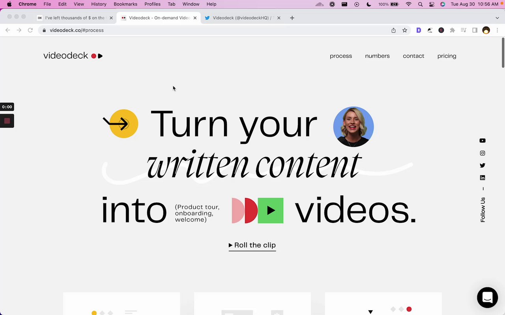Viewport: 505px width, 315px height.
Task: Click the green play square graphic
Action: (271, 211)
